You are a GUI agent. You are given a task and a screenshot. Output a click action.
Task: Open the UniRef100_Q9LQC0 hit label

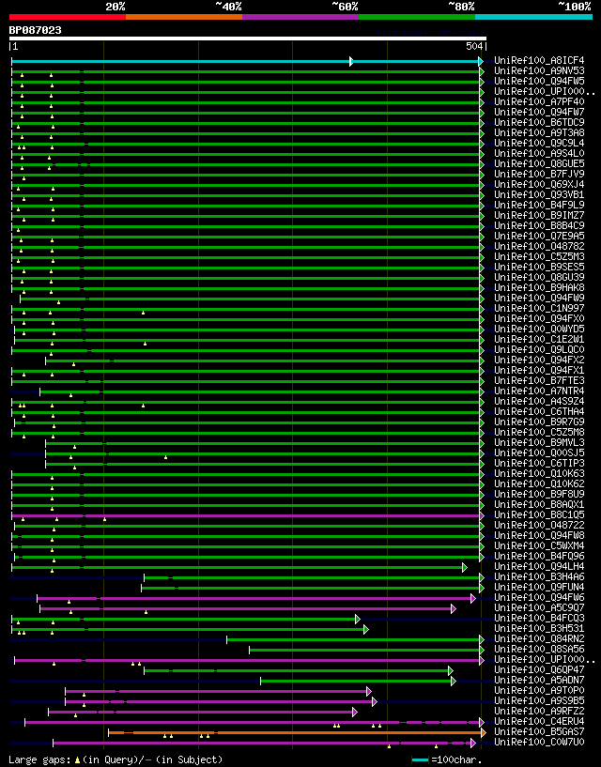[x=539, y=350]
